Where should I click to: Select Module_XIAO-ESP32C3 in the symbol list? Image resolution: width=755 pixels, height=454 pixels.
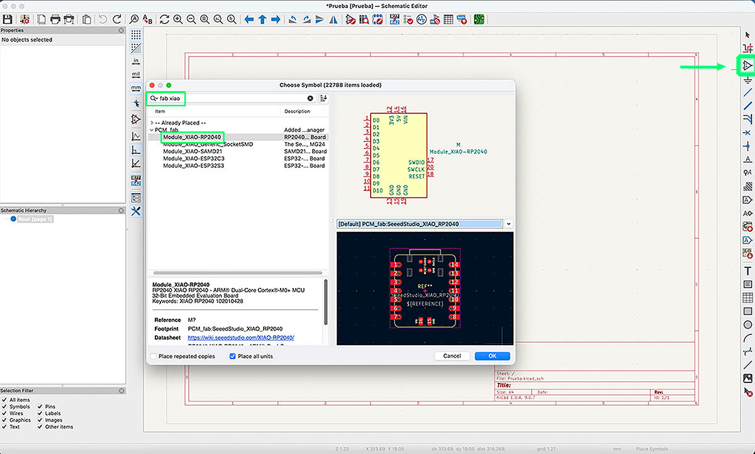(x=193, y=158)
